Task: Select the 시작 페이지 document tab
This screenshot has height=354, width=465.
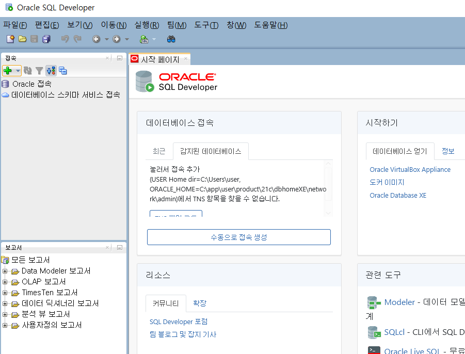Action: (x=160, y=59)
